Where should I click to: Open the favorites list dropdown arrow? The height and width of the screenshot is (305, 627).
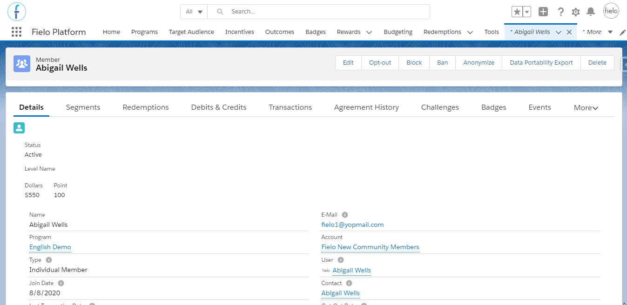click(x=527, y=12)
